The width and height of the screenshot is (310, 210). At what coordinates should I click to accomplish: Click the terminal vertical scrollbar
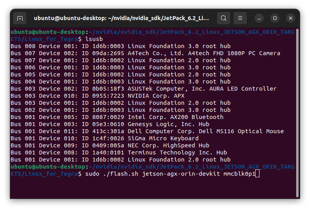297,113
